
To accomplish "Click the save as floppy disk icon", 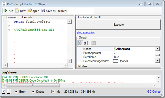I will click(43, 10).
